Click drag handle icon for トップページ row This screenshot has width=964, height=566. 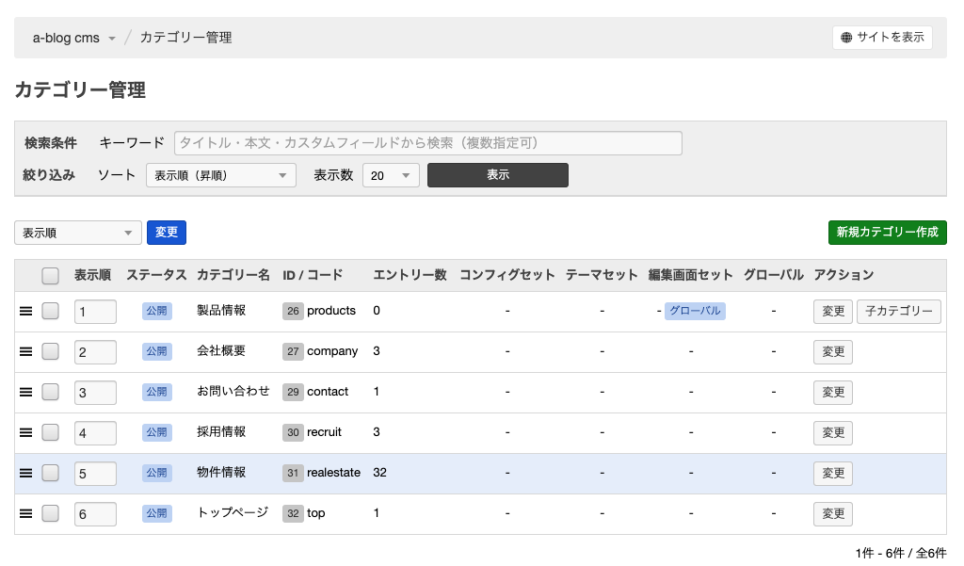click(26, 513)
